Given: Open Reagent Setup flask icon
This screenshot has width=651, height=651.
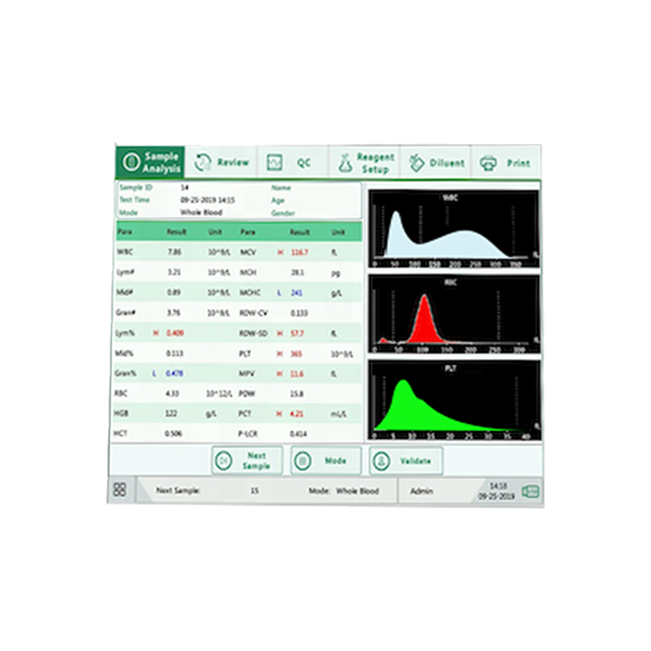Looking at the screenshot, I should (345, 163).
